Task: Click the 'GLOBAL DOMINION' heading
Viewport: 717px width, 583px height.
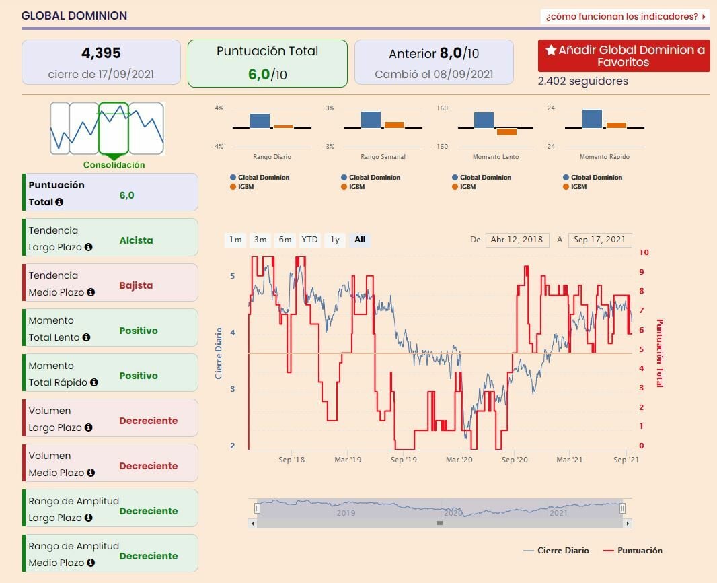Action: (x=75, y=15)
